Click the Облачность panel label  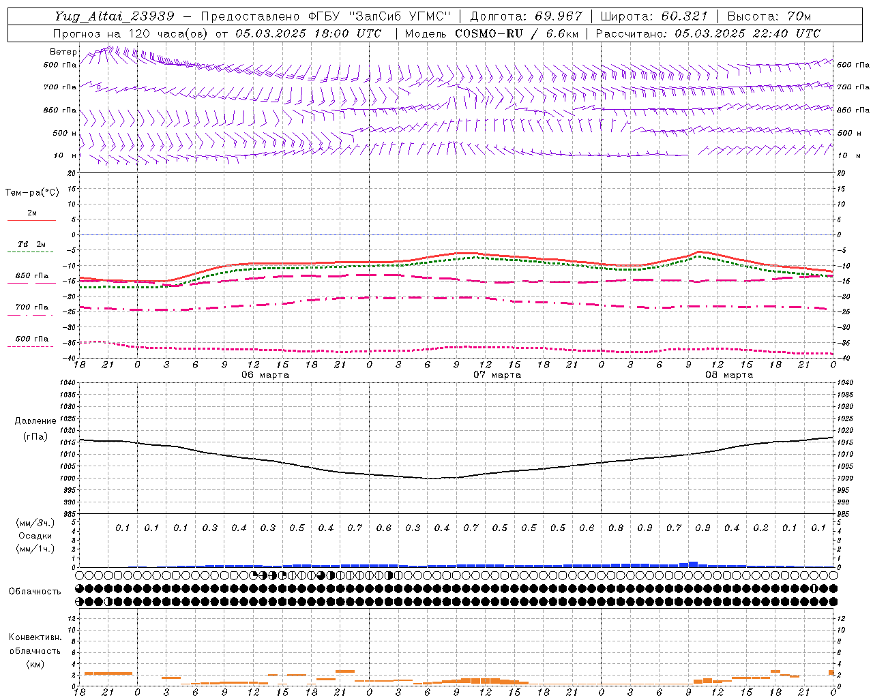(x=35, y=592)
